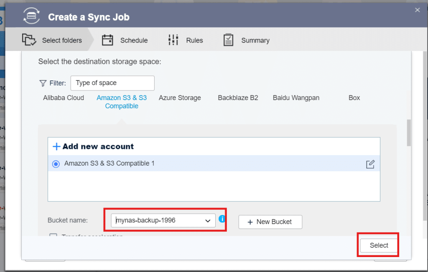The image size is (428, 272).
Task: Click the Summary clipboard icon
Action: [228, 40]
